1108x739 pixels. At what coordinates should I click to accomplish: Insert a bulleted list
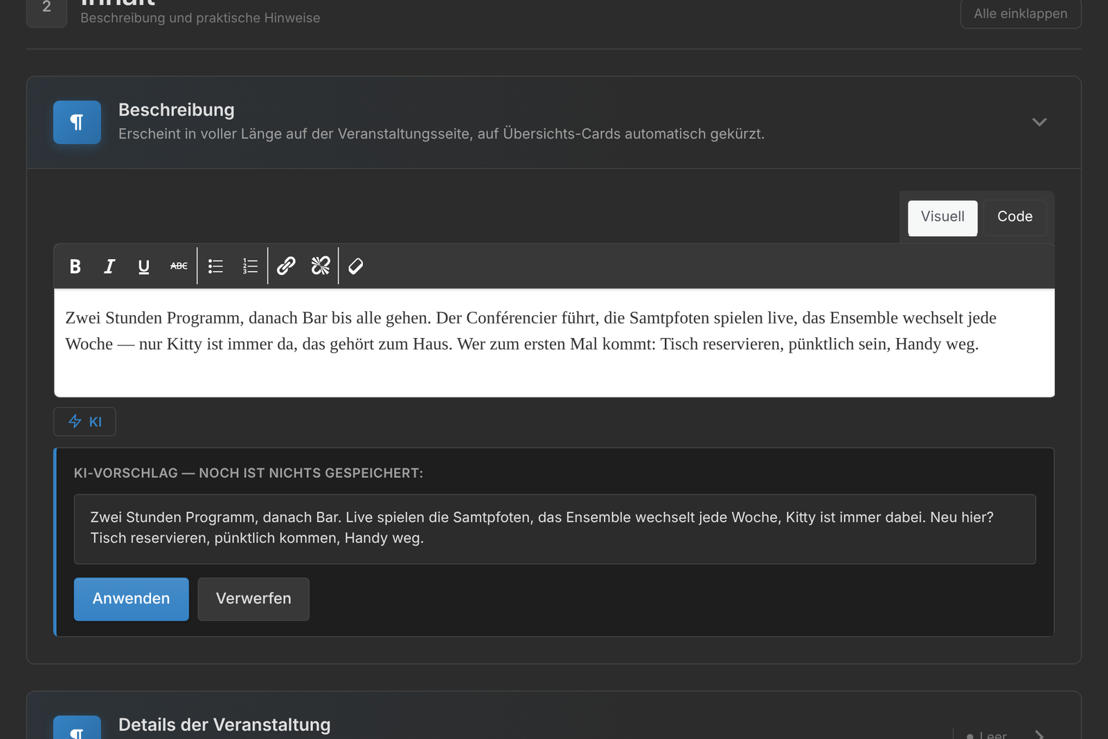point(216,266)
